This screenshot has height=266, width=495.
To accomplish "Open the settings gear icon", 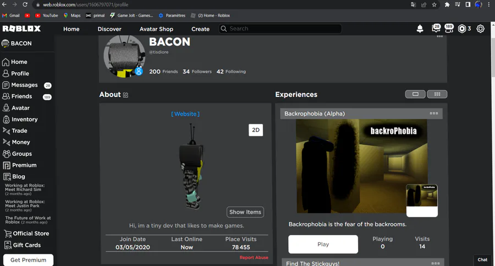I will pos(481,29).
